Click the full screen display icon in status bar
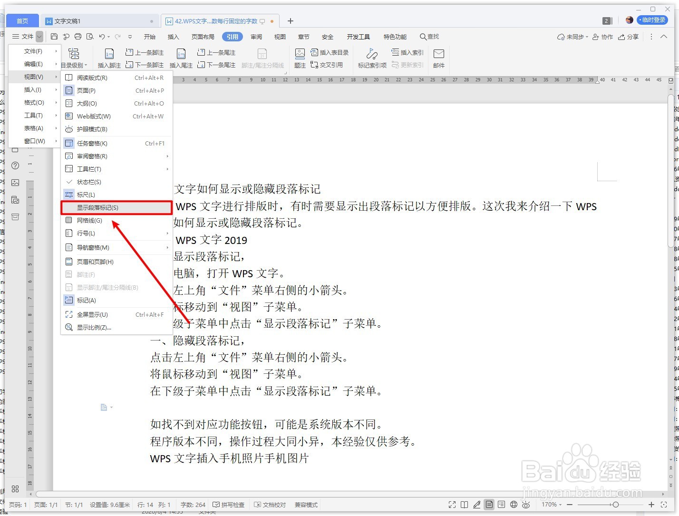This screenshot has height=516, width=679. click(452, 505)
